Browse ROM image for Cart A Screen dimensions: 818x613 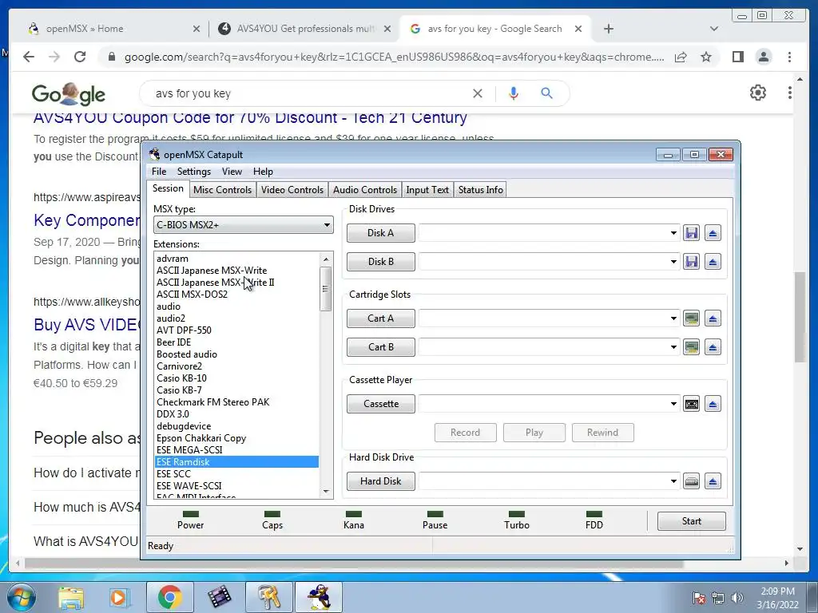click(x=691, y=318)
